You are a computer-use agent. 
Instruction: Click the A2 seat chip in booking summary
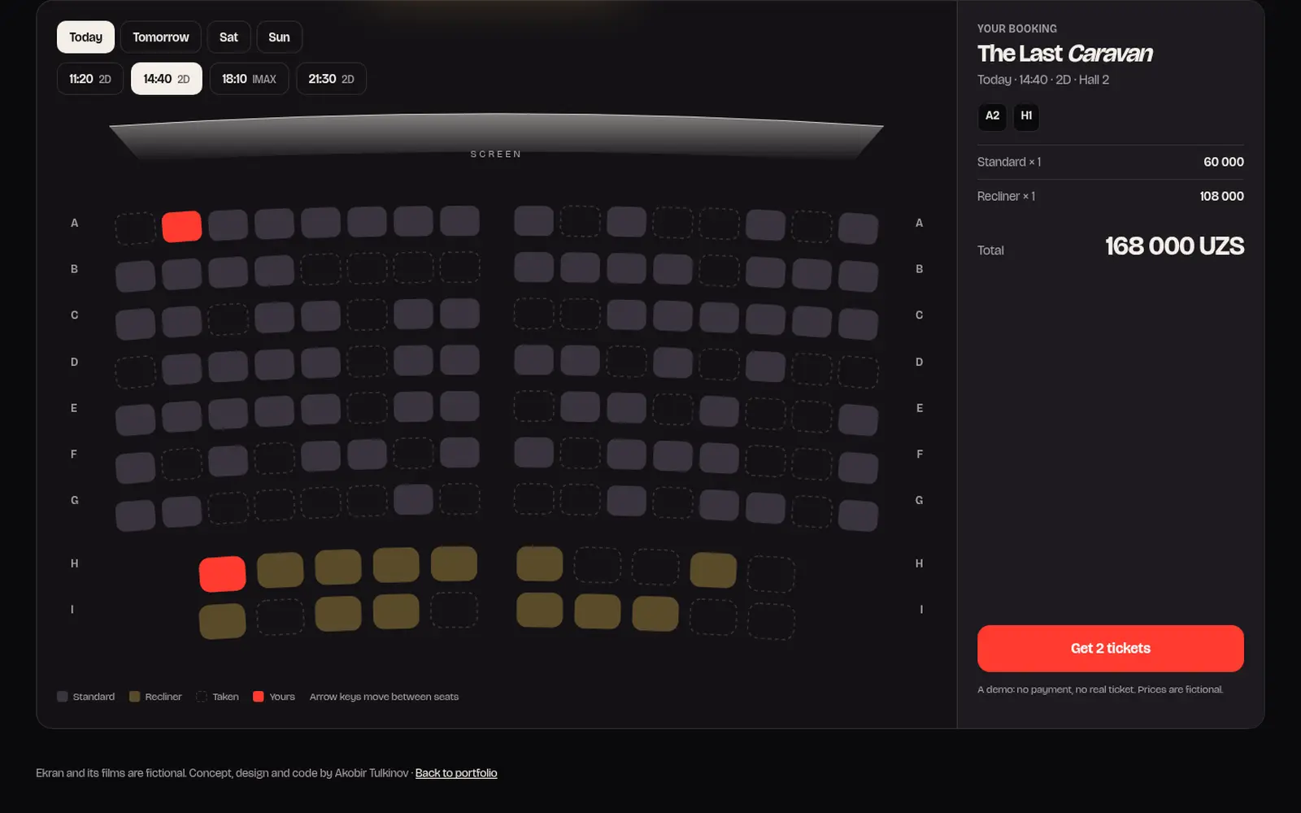992,116
